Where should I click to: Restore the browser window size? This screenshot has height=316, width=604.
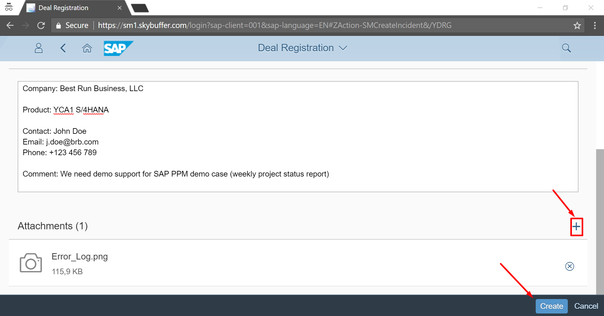565,8
